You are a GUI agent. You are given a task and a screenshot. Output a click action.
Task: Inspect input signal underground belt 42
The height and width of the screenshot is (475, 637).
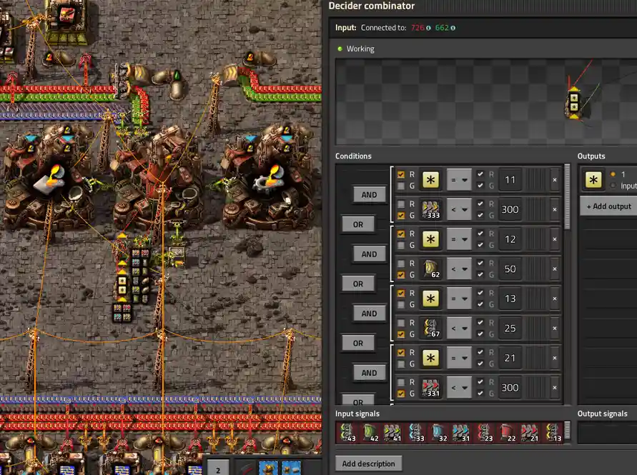(x=370, y=433)
